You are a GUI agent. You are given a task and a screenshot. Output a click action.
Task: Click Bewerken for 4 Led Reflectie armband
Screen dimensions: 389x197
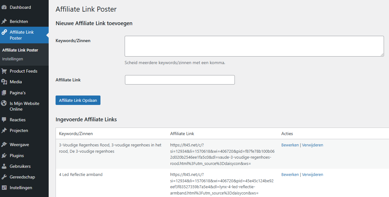pos(290,174)
